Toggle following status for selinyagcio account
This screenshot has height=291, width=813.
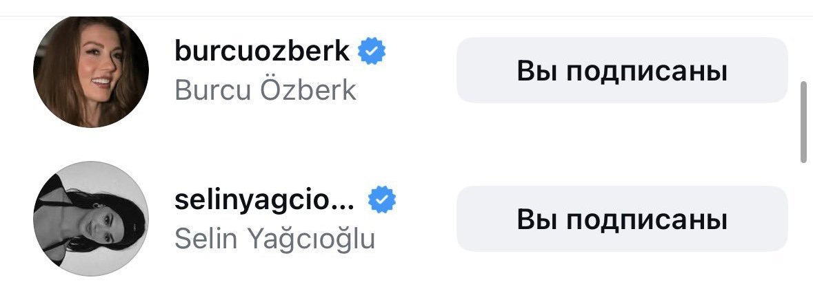(622, 219)
